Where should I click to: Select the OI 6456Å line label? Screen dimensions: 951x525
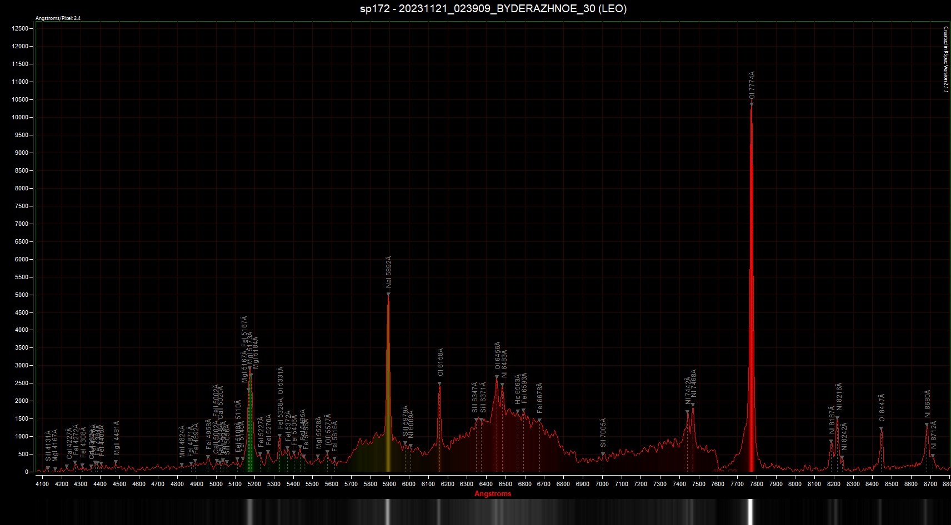coord(497,356)
